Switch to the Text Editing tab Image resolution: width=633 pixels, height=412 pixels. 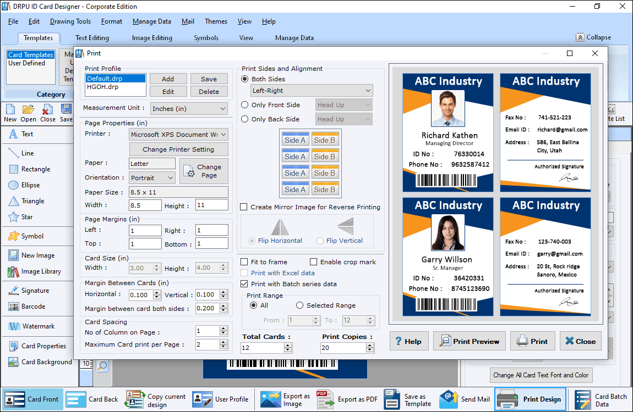tap(92, 38)
